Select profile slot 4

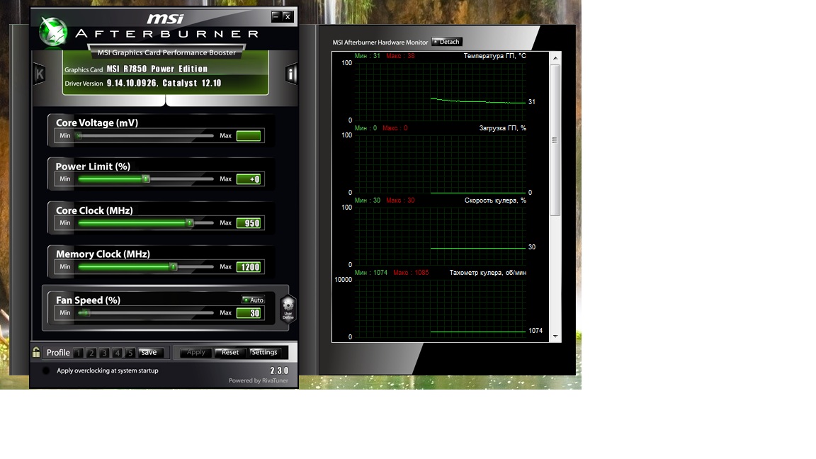117,353
